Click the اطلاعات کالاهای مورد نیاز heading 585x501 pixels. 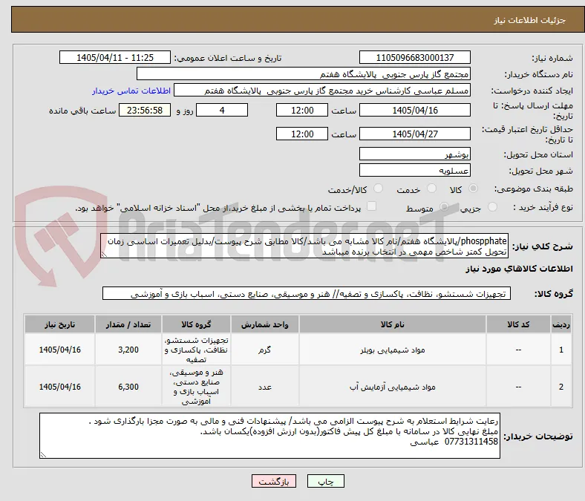(519, 269)
